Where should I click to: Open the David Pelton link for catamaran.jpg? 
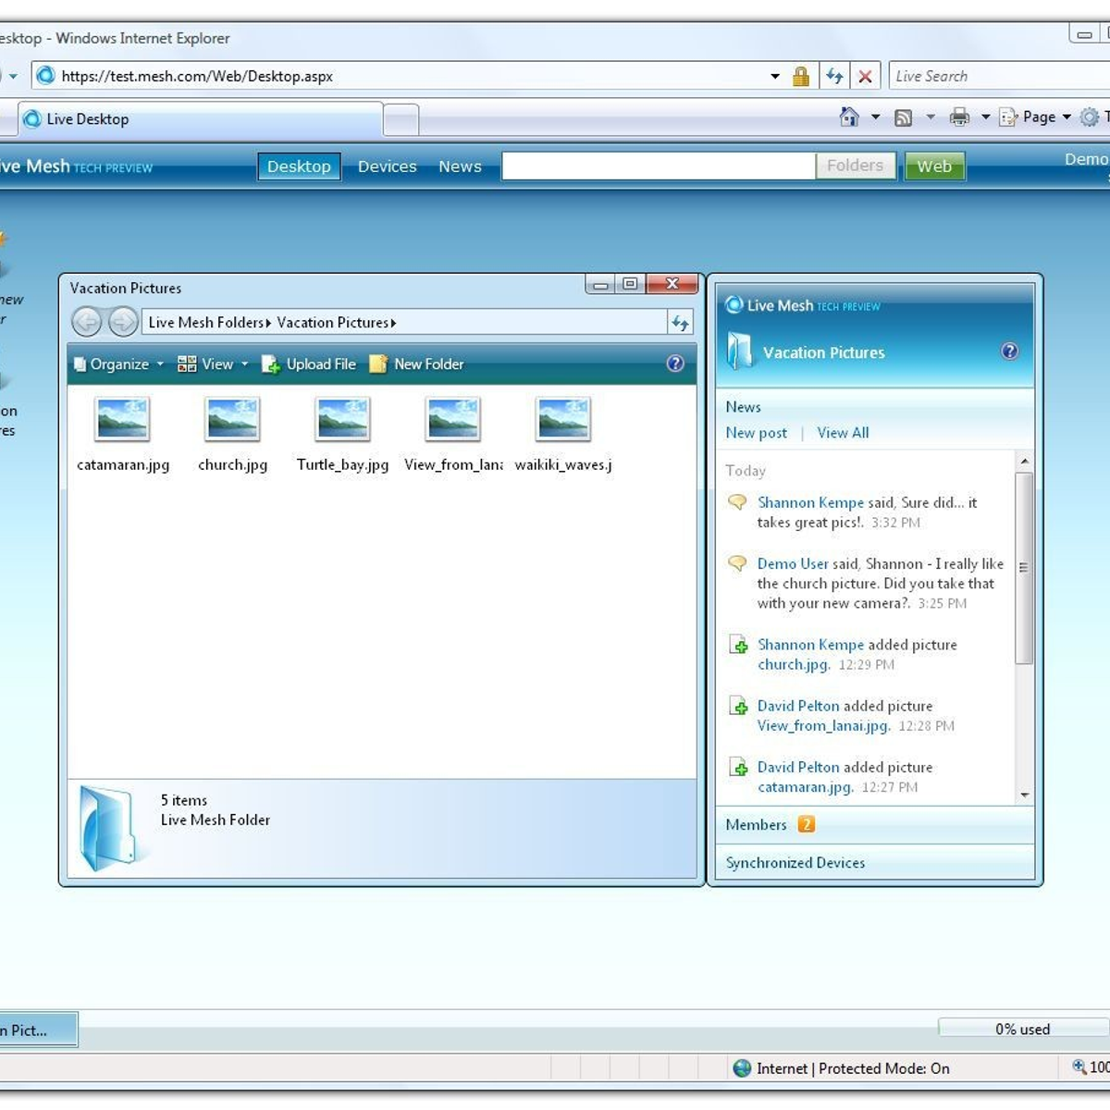(798, 767)
